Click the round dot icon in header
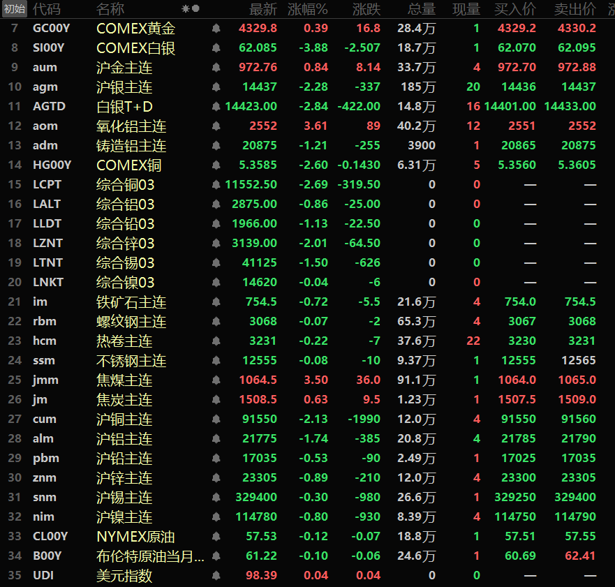Image resolution: width=615 pixels, height=587 pixels. [x=195, y=9]
